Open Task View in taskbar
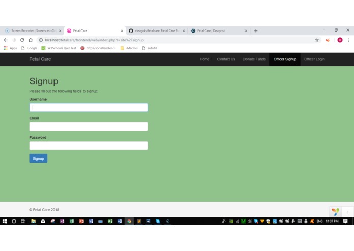This screenshot has width=354, height=251. [23, 222]
